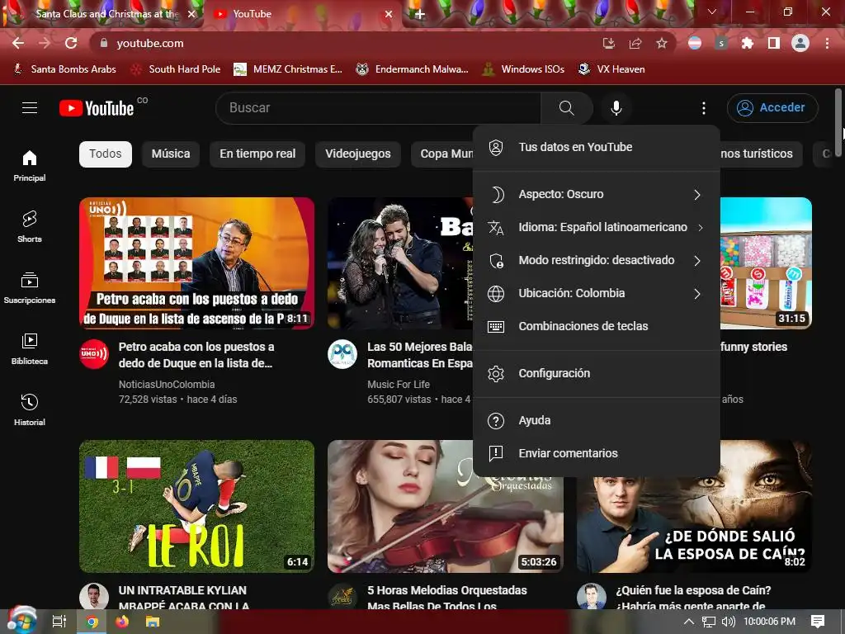Screen dimensions: 845x634
Task: Close the YouTube browser tab
Action: click(x=389, y=14)
